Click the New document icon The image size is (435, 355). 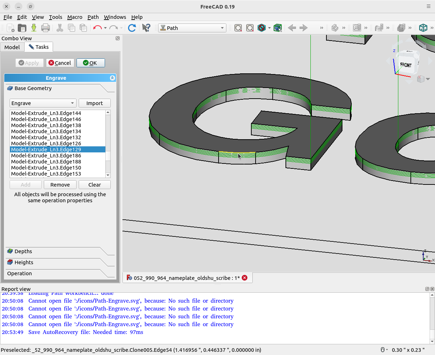point(11,28)
